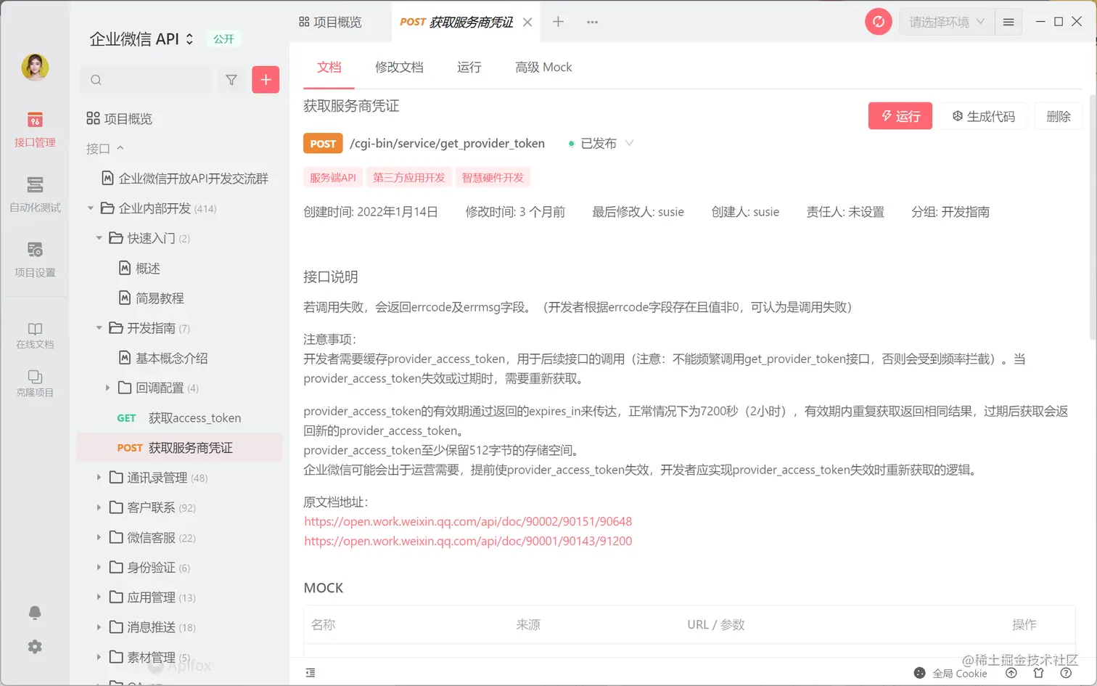The height and width of the screenshot is (686, 1097).
Task: Click the 公开 visibility badge
Action: tap(223, 39)
